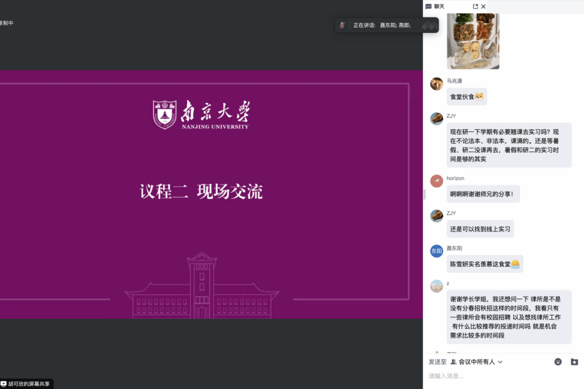The width and height of the screenshot is (584, 389).
Task: Close the 聊天 chat panel
Action: click(484, 6)
